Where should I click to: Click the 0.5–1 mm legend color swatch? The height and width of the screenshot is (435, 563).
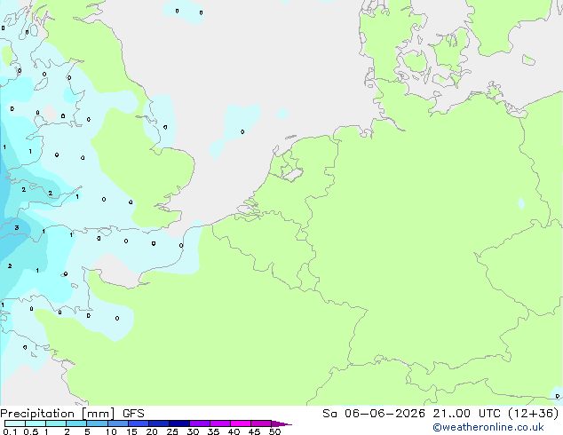(x=36, y=423)
